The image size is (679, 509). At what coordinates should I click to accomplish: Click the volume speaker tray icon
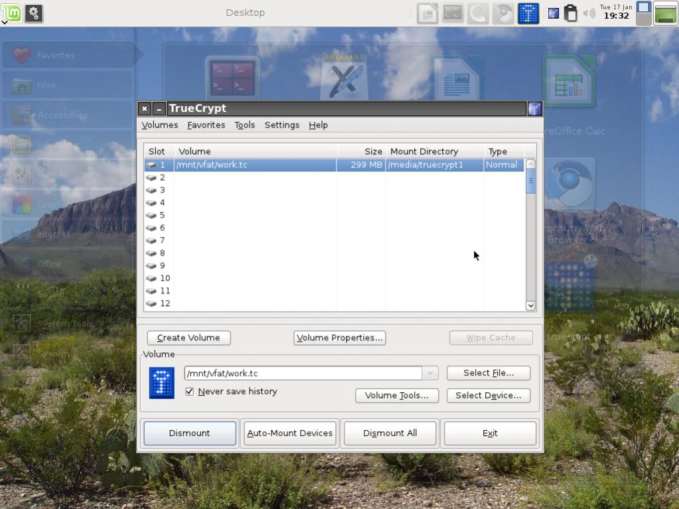[x=589, y=13]
